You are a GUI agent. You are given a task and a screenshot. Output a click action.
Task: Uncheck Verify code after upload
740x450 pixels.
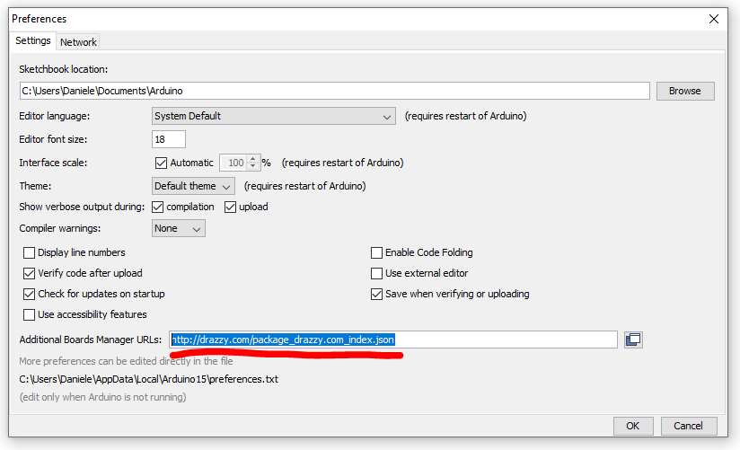pyautogui.click(x=29, y=274)
